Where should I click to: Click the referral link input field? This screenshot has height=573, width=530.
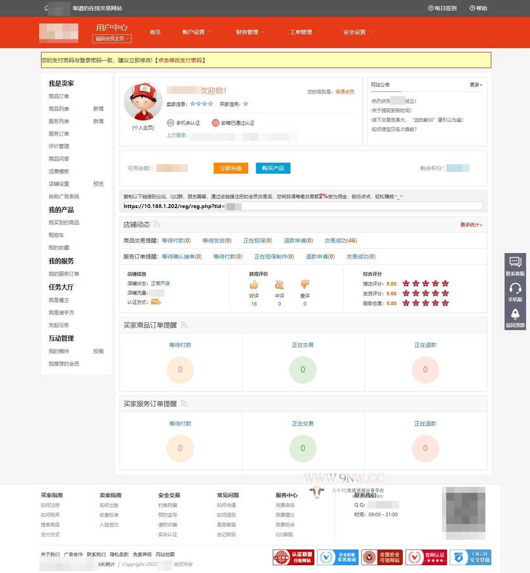pos(303,206)
